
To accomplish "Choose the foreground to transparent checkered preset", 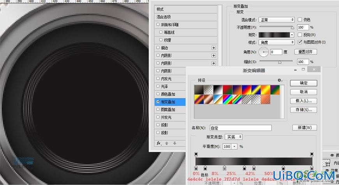I will (x=208, y=90).
